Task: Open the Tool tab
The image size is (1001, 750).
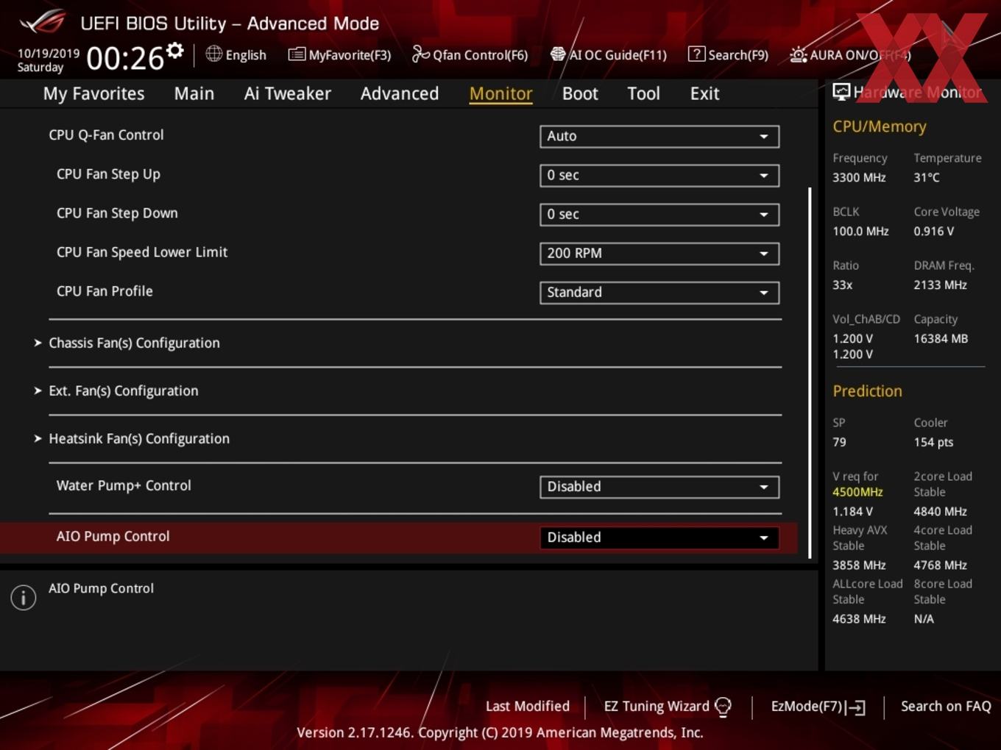Action: [x=643, y=93]
